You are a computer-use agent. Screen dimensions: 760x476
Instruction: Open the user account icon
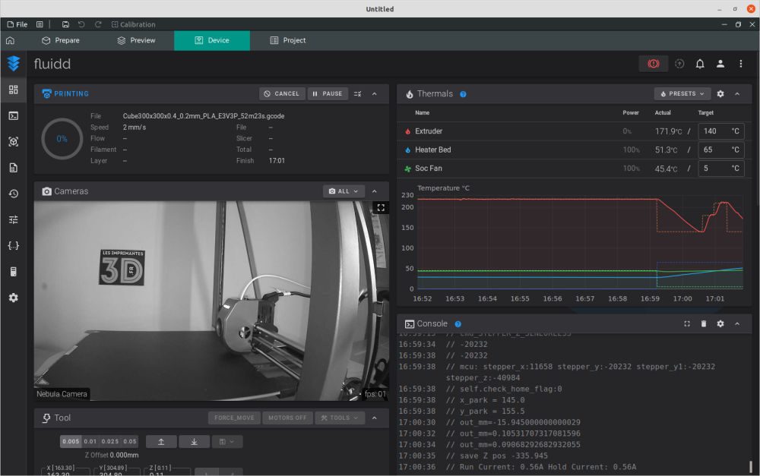click(x=720, y=64)
